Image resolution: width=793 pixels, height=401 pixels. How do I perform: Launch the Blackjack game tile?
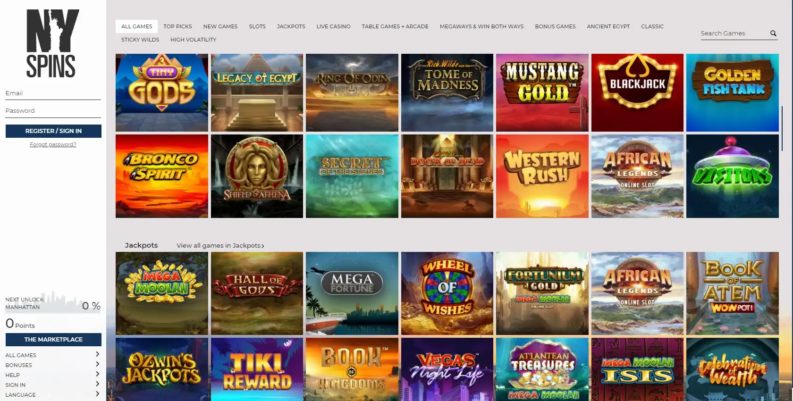pos(637,92)
